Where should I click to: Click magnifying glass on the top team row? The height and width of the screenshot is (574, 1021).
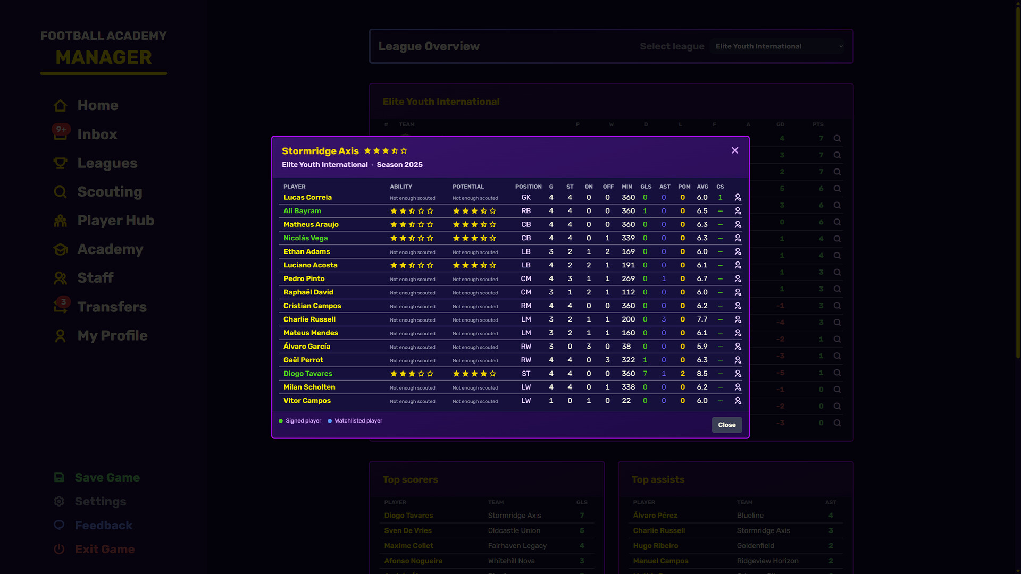[x=838, y=138]
